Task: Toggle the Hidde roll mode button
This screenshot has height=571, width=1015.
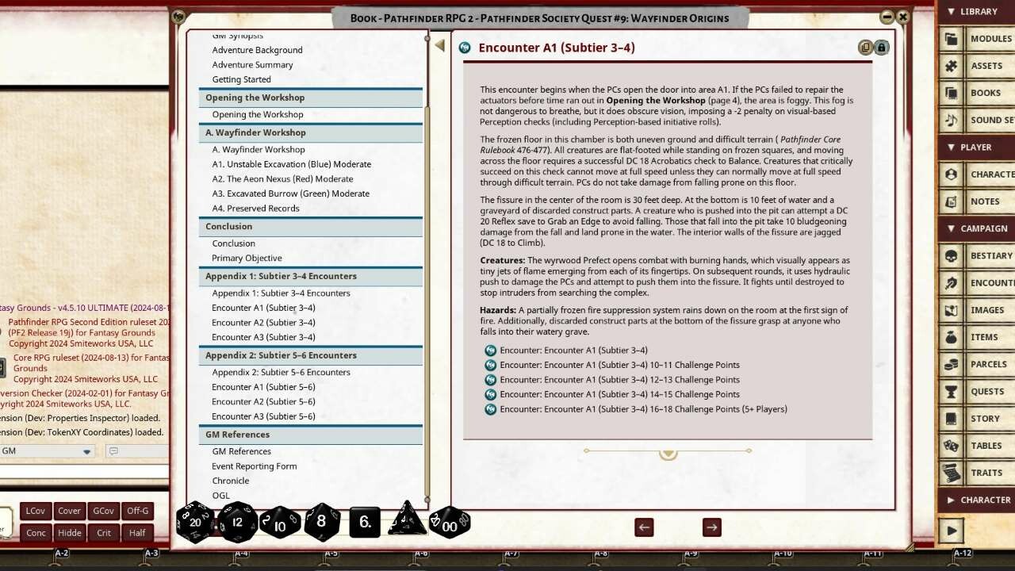Action: (69, 532)
